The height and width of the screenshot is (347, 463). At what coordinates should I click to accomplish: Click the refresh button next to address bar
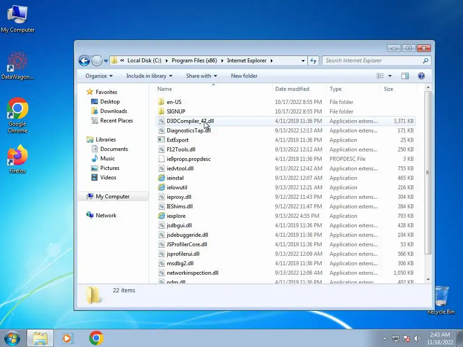pyautogui.click(x=313, y=61)
